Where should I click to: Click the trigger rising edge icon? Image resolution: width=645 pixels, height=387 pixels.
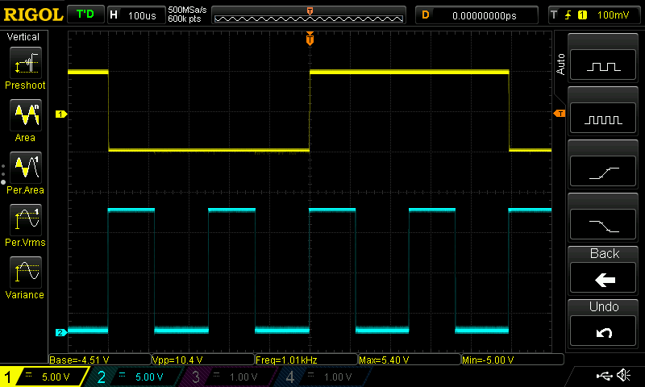pyautogui.click(x=568, y=15)
